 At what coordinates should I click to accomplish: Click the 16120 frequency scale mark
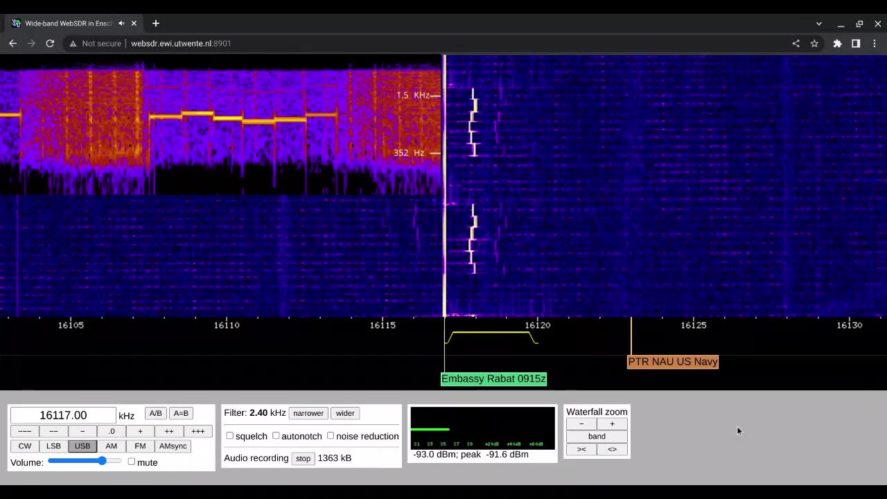[538, 325]
